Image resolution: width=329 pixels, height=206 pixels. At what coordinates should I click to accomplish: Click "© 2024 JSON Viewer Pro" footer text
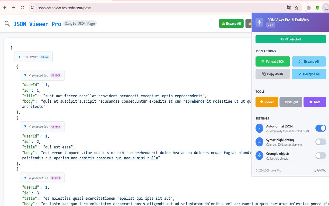tap(268, 170)
